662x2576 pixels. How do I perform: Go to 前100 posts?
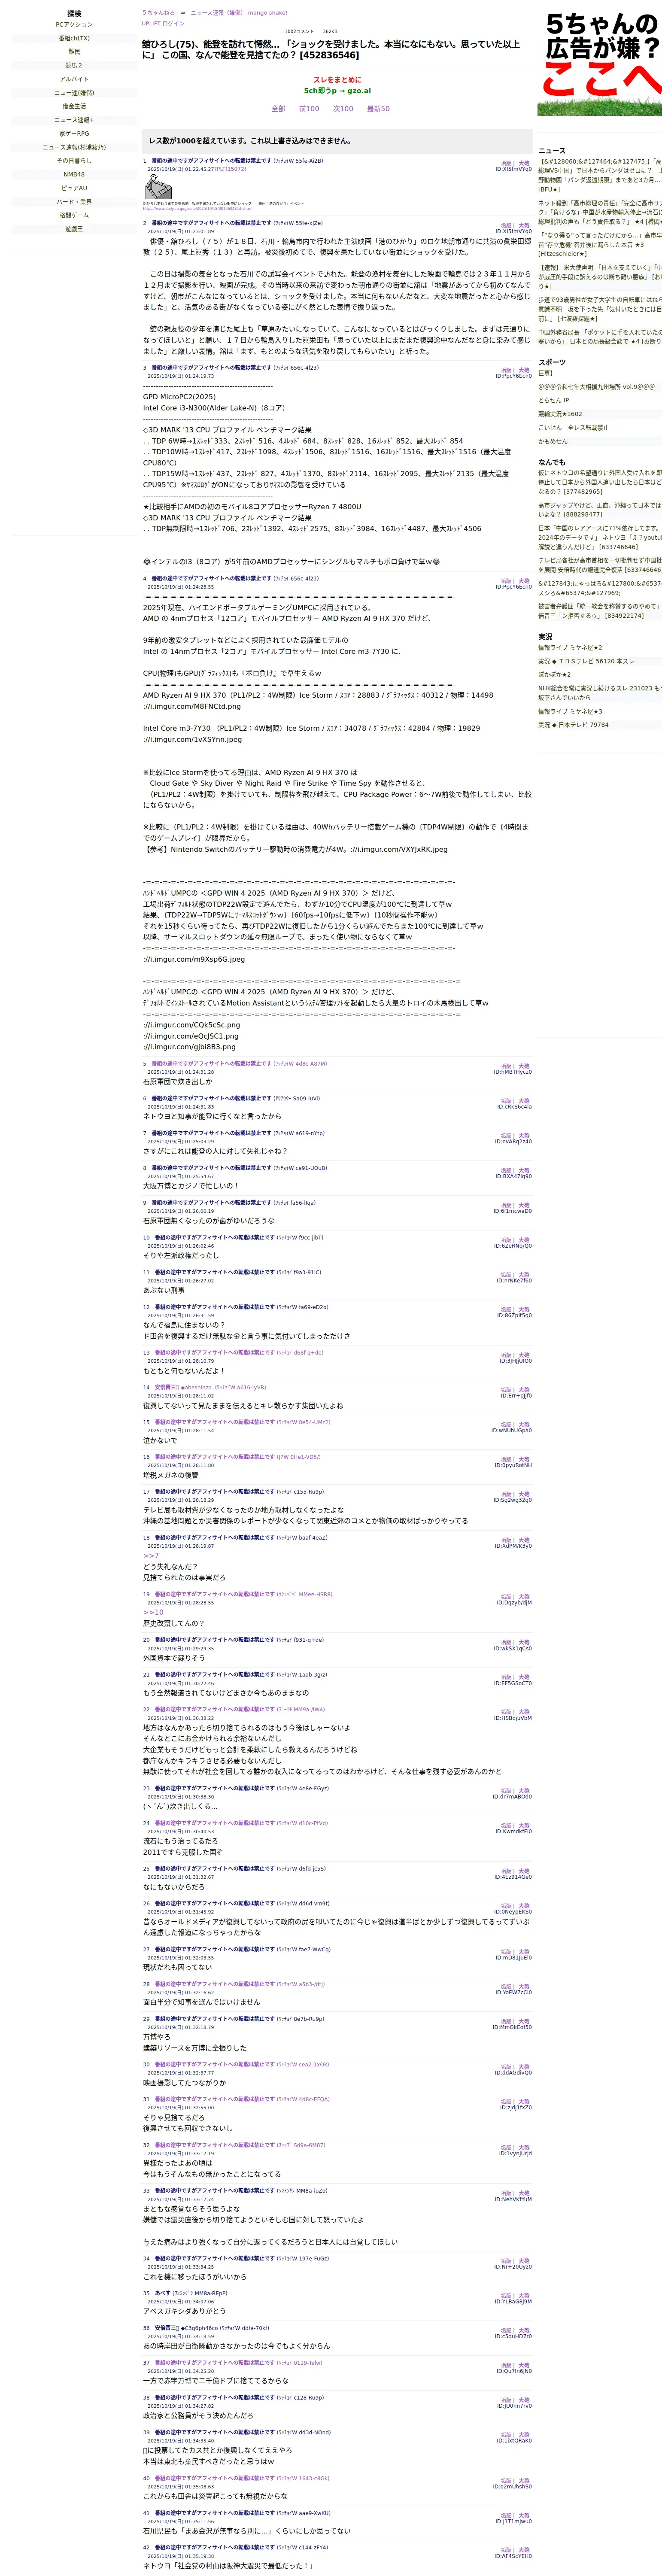point(309,109)
